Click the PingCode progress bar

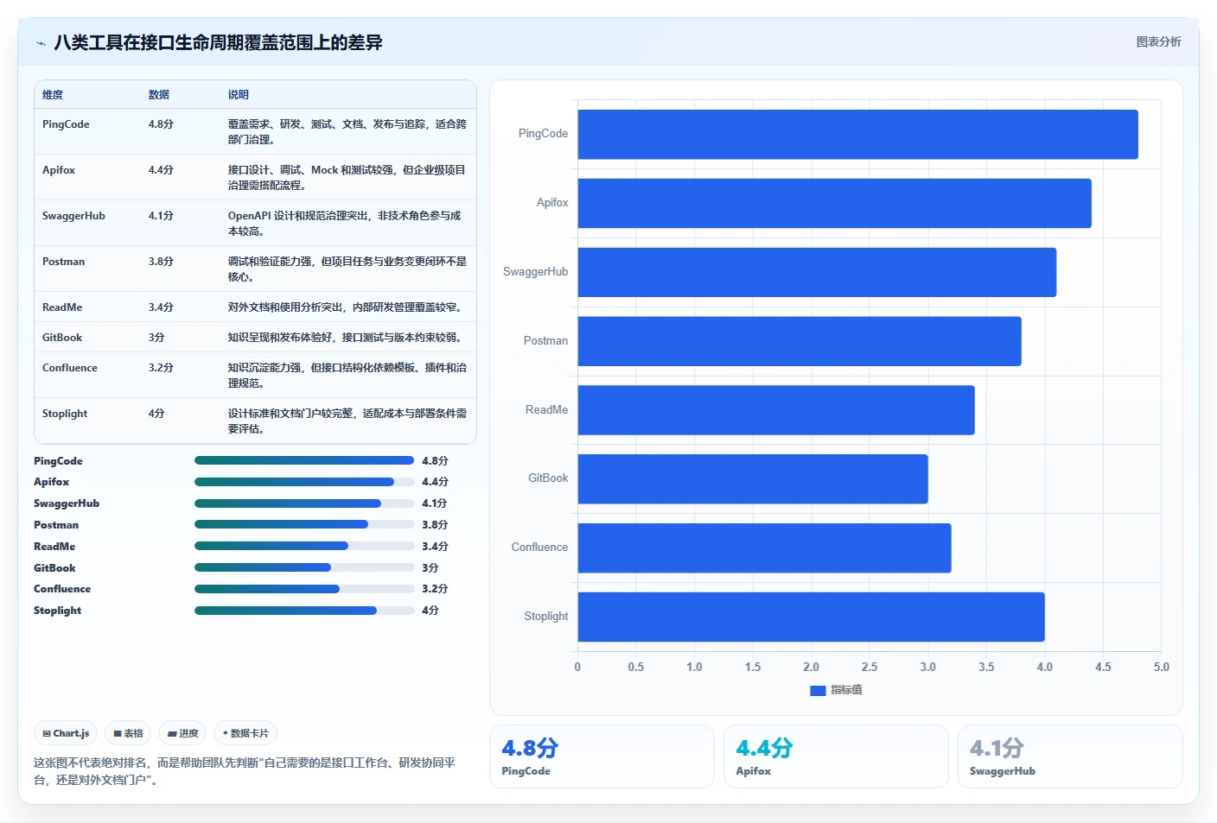[x=304, y=460]
